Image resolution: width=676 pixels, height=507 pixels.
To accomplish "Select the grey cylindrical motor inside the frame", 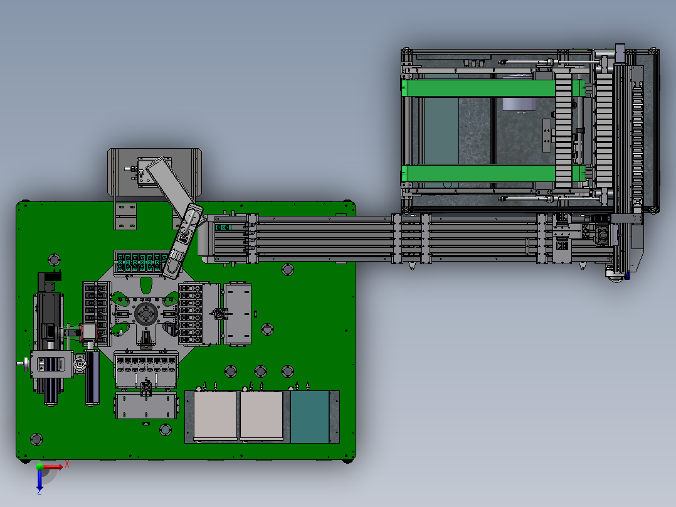I will (519, 104).
